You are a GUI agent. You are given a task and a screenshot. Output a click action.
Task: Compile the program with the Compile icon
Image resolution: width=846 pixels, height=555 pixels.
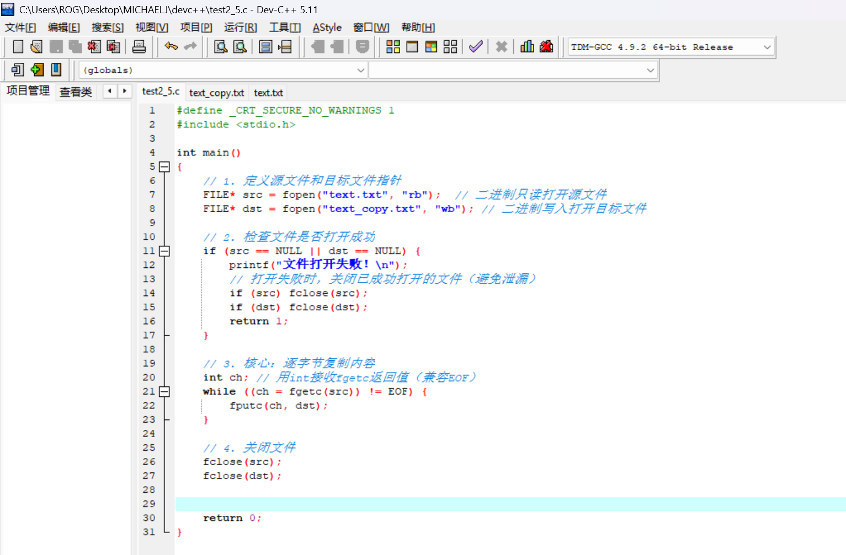(x=393, y=47)
